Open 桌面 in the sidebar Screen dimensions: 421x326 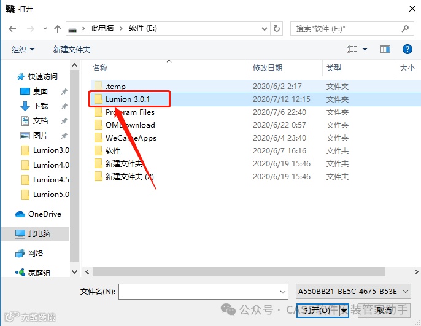(34, 91)
